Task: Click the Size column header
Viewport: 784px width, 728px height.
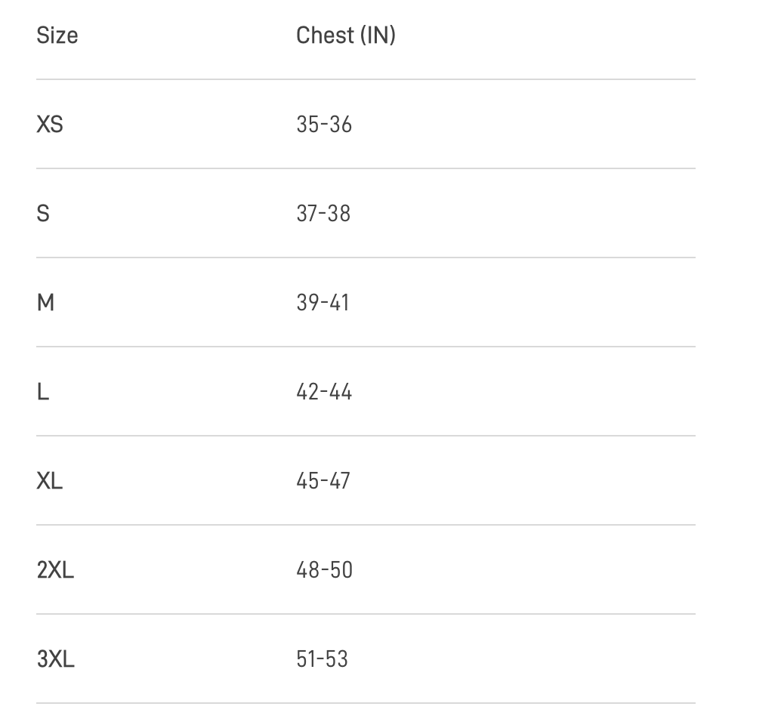Action: [x=57, y=35]
